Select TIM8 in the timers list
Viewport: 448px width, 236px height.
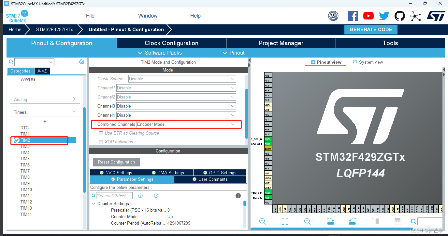[x=25, y=177]
